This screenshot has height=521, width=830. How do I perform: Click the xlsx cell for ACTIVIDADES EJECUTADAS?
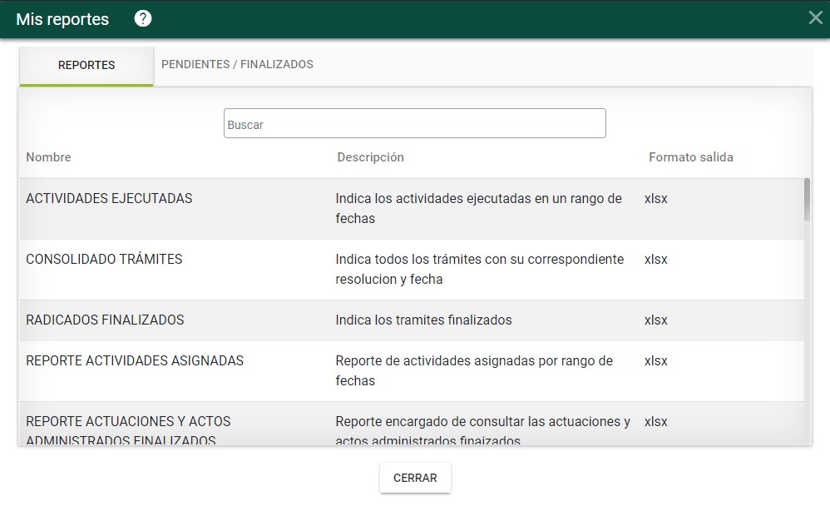pyautogui.click(x=656, y=199)
